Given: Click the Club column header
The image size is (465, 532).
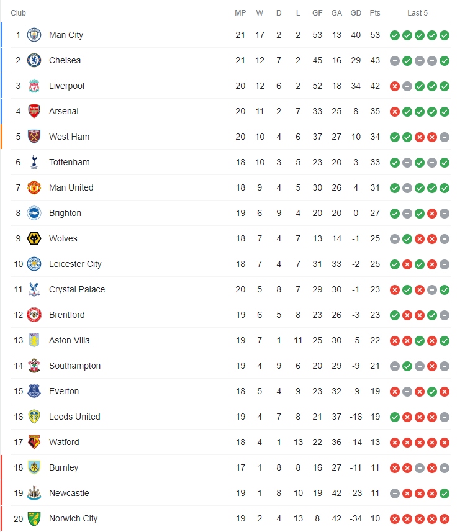Looking at the screenshot, I should (x=18, y=13).
